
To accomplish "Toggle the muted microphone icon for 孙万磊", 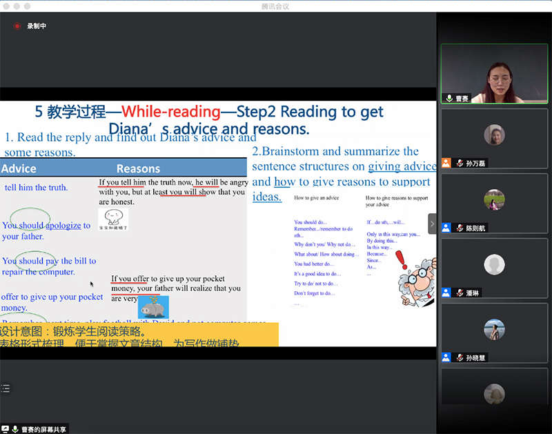I will click(459, 164).
